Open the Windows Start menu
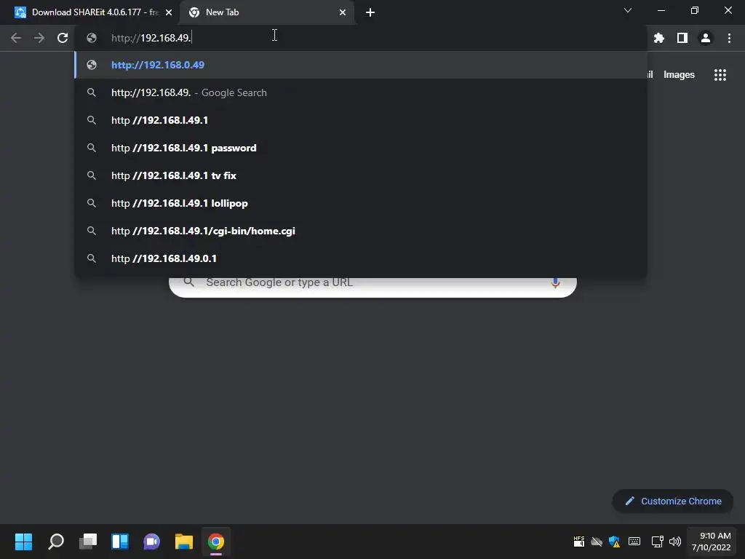 point(23,542)
